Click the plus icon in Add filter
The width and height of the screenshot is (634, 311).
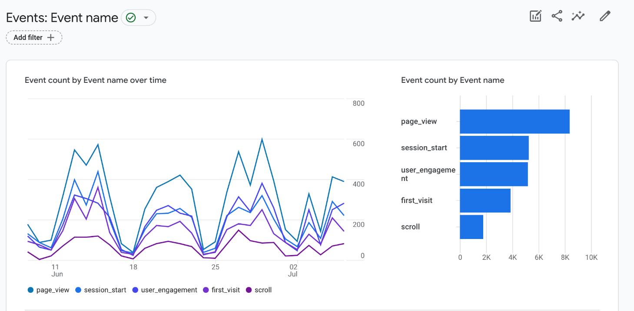[x=51, y=38]
